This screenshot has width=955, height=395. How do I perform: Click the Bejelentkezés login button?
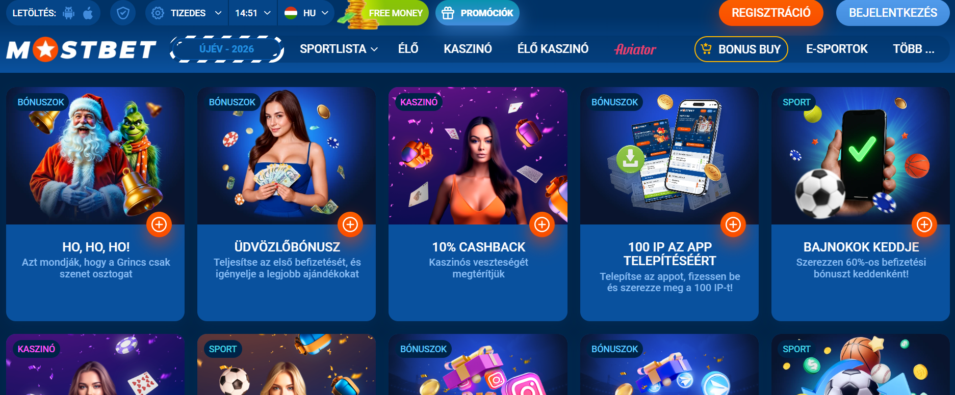pyautogui.click(x=893, y=13)
